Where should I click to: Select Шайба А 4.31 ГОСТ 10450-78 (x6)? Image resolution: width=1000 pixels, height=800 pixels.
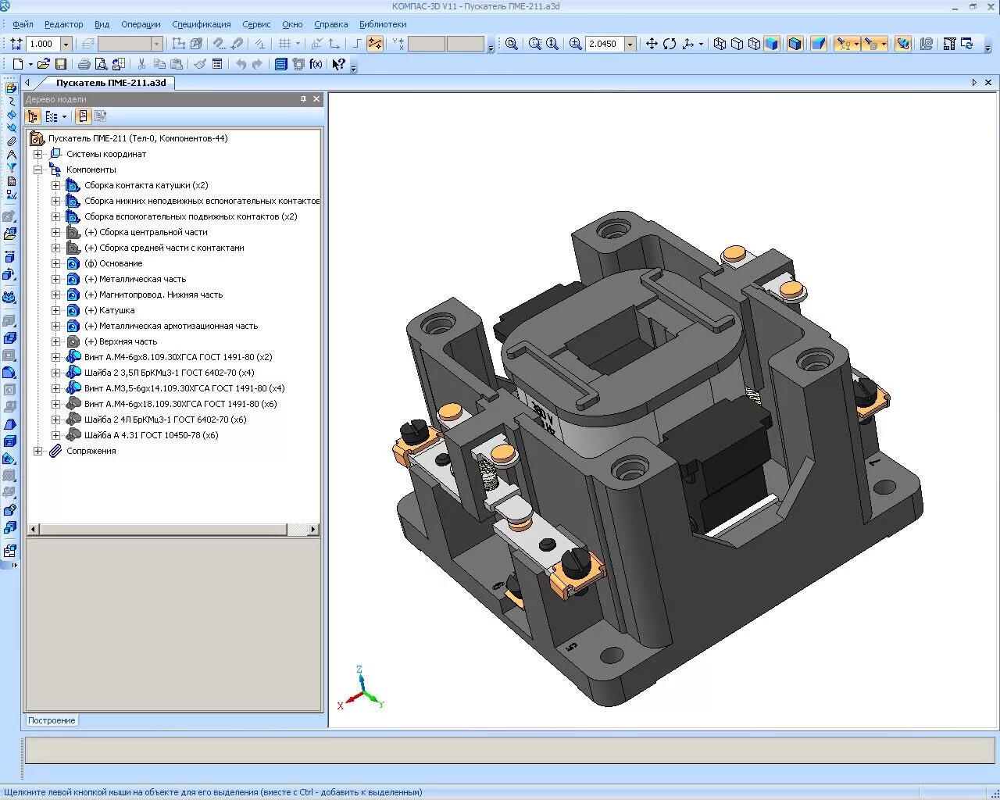click(x=152, y=435)
